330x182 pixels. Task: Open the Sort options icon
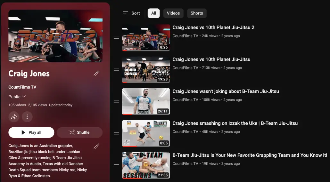pyautogui.click(x=125, y=13)
